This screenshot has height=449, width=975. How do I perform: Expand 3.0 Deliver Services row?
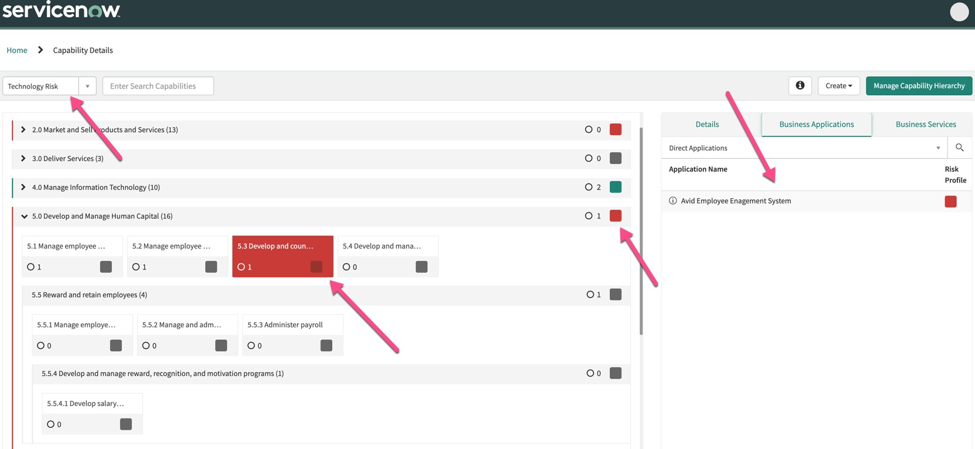point(23,158)
